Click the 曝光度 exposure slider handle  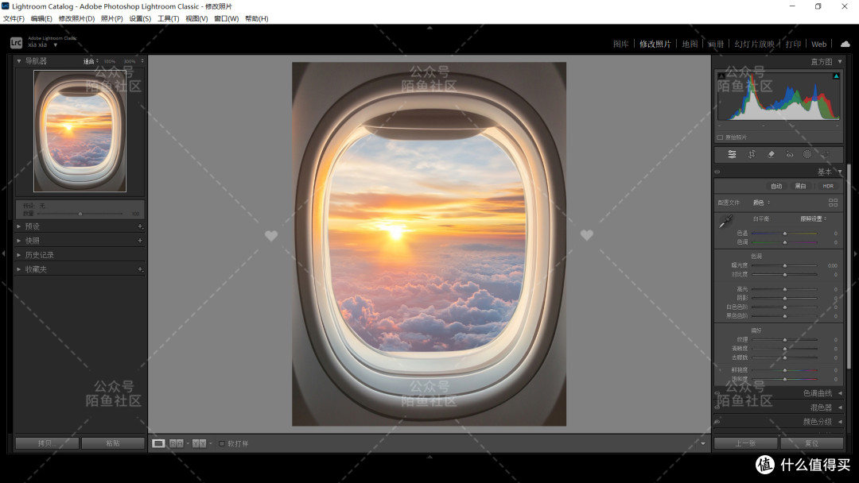pos(785,266)
